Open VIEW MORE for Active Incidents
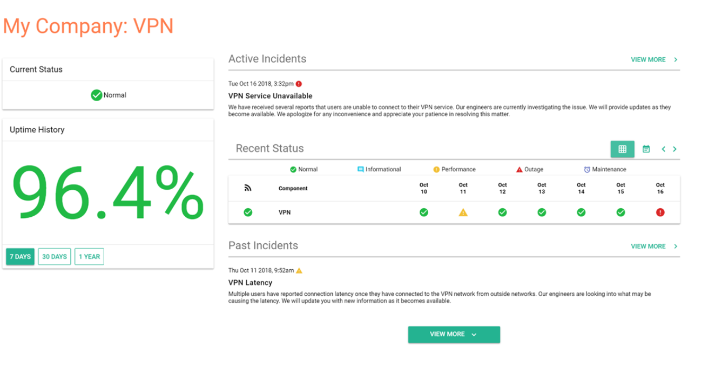 [648, 59]
